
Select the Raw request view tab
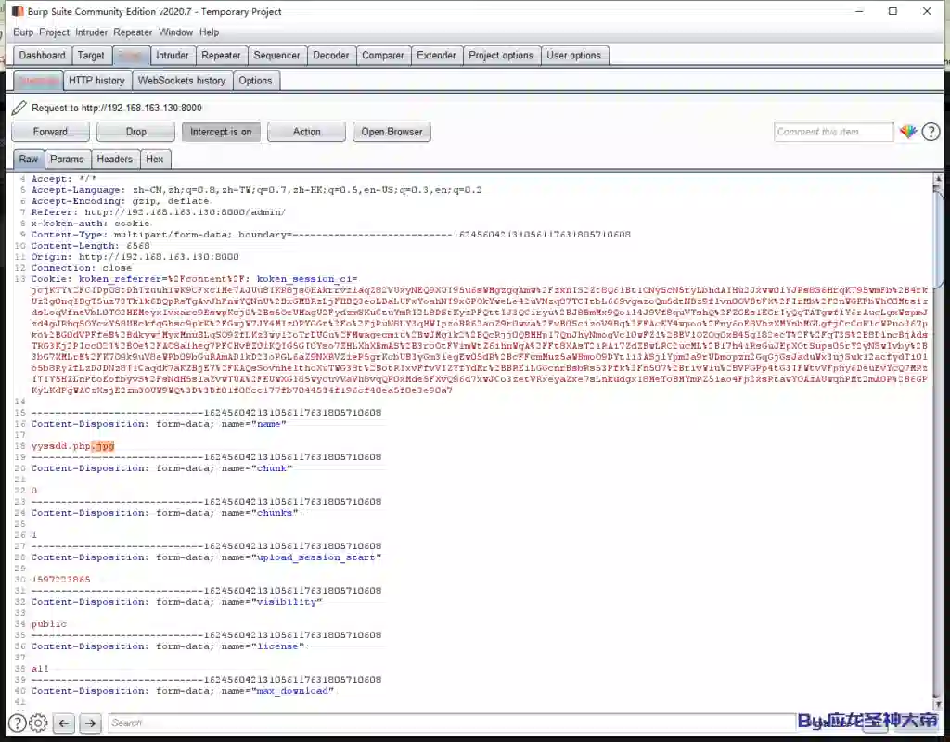(29, 159)
